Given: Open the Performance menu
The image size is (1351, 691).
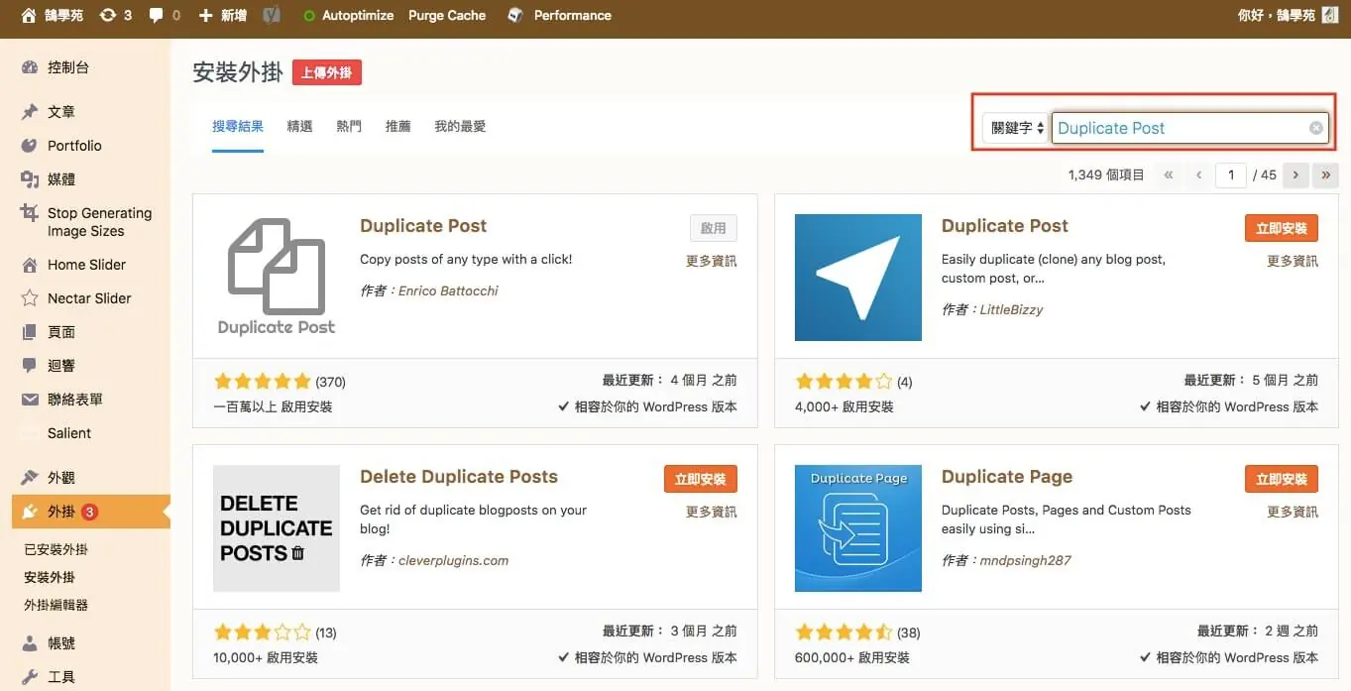Looking at the screenshot, I should [560, 15].
